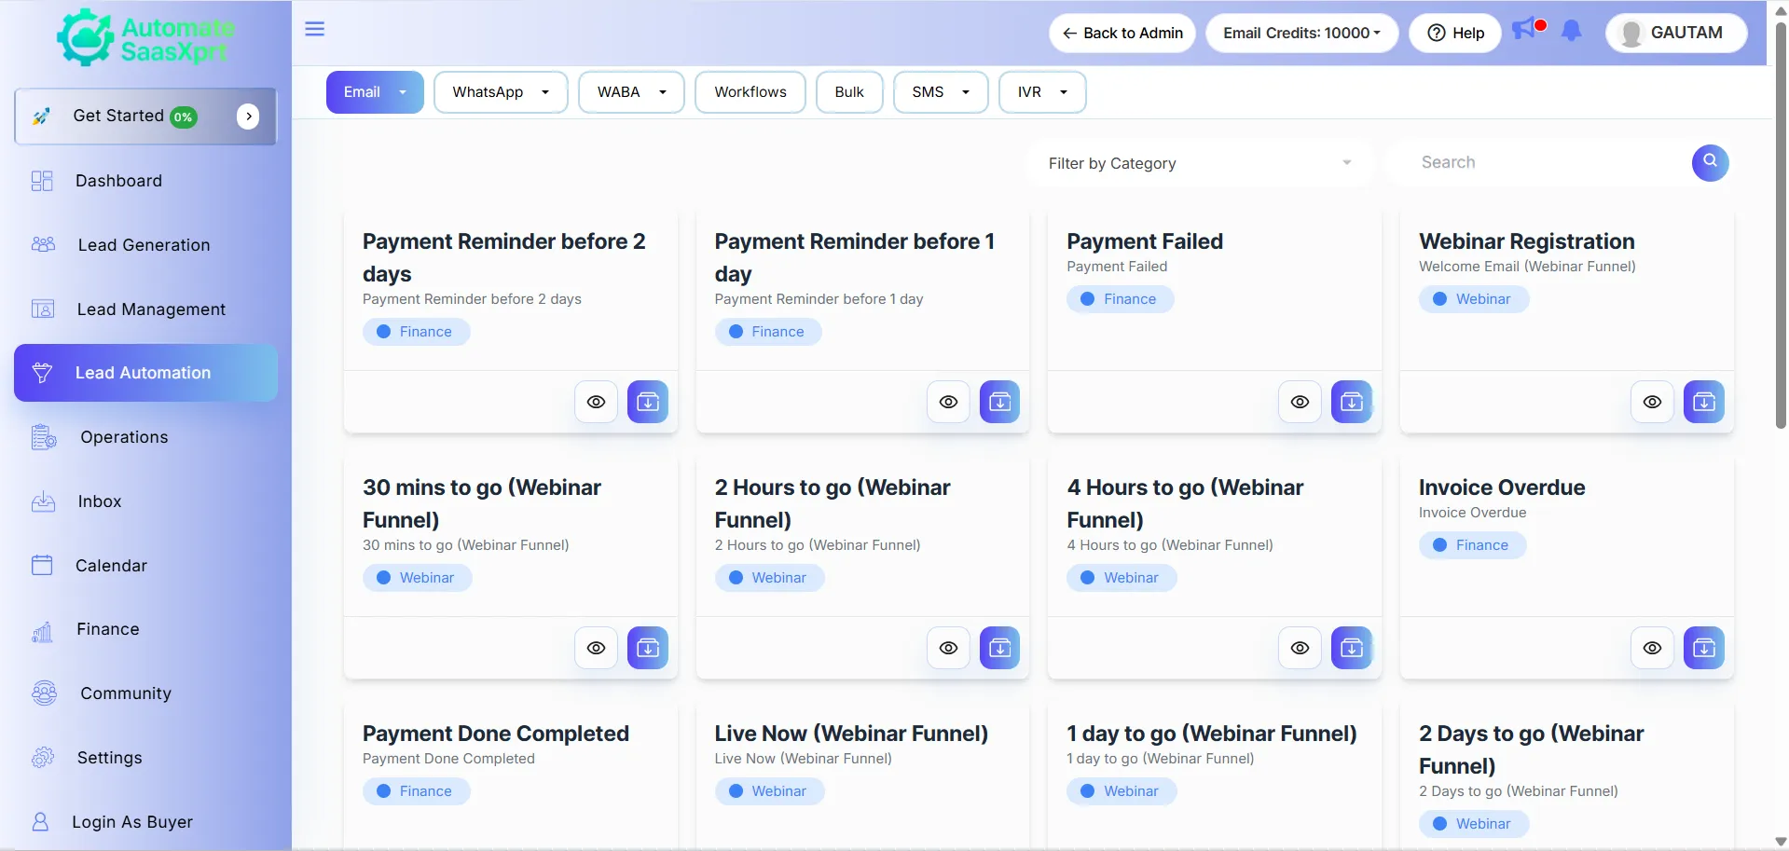Click the Calendar sidebar icon
Image resolution: width=1789 pixels, height=851 pixels.
point(42,566)
